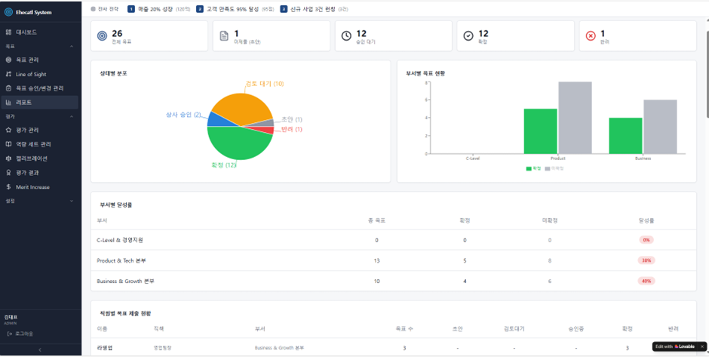The image size is (709, 357).
Task: Toggle the 미확정 legend item in bar chart
Action: pyautogui.click(x=554, y=168)
